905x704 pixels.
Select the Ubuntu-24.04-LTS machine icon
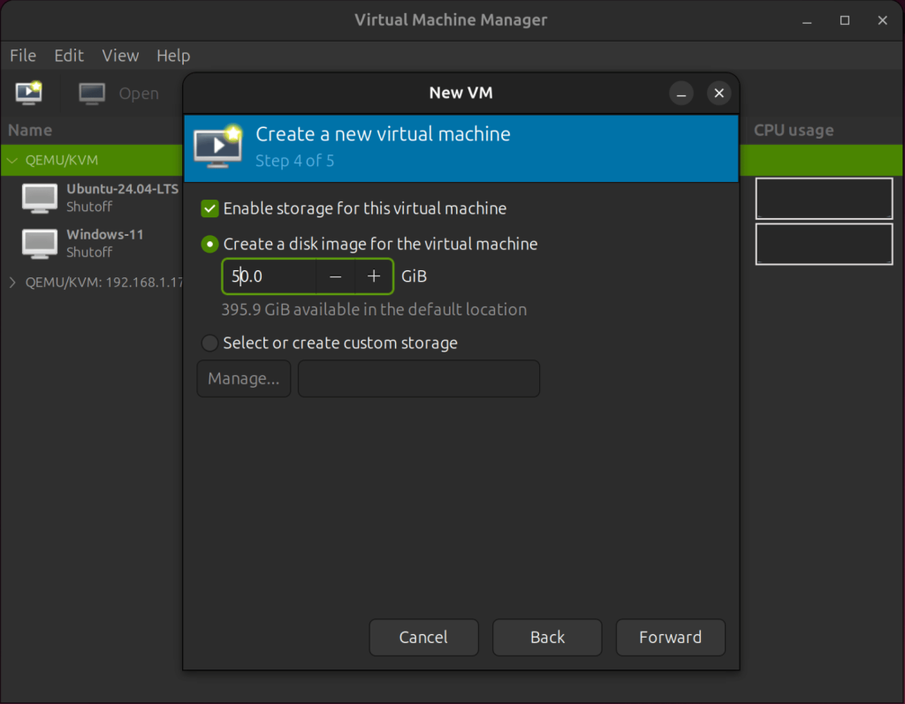click(x=40, y=198)
